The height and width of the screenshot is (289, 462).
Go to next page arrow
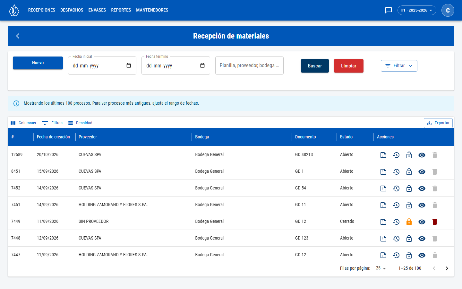(x=447, y=268)
